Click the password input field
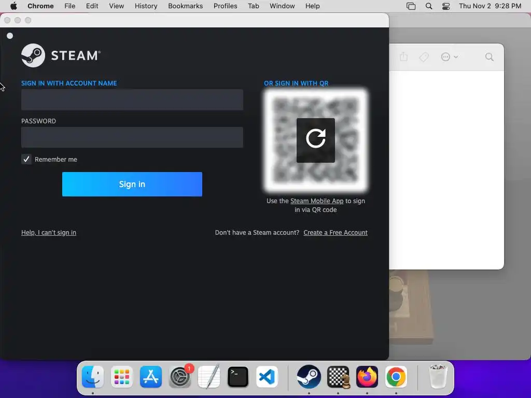The height and width of the screenshot is (398, 531). point(132,137)
